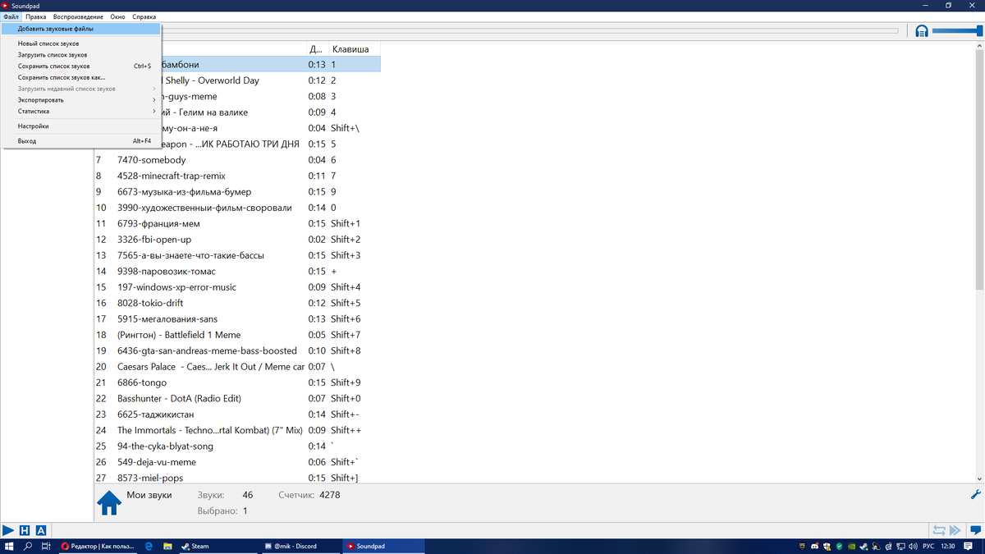Image resolution: width=985 pixels, height=554 pixels.
Task: Select '6625-таджикистан' row
Action: tap(237, 414)
